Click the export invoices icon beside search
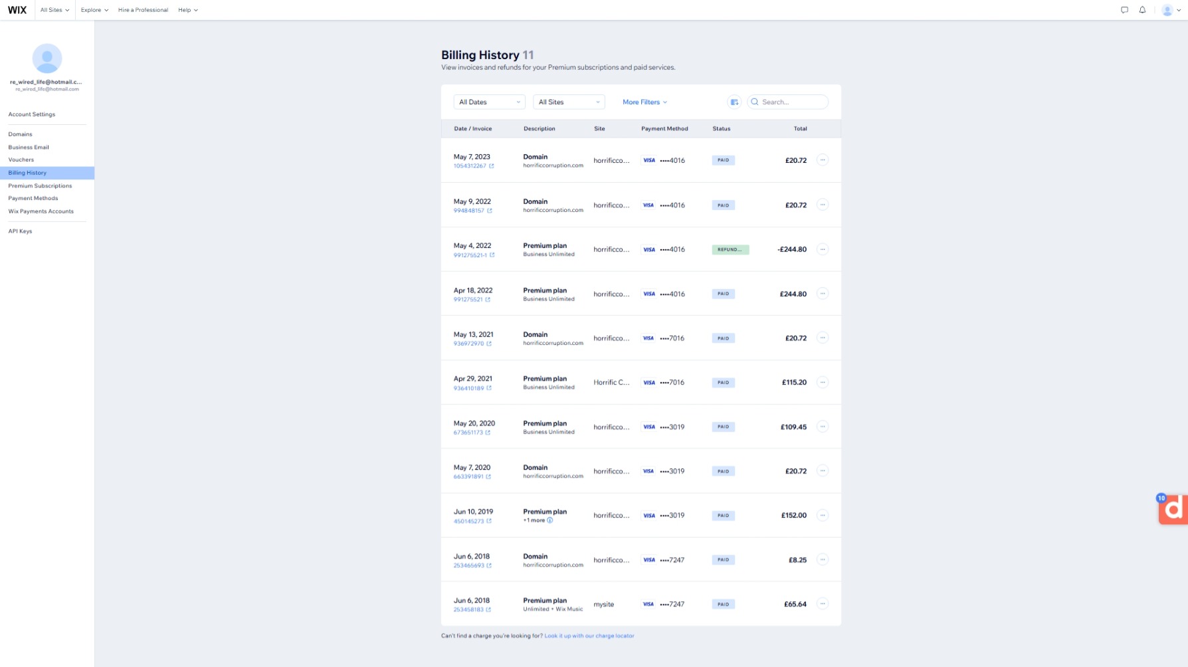Viewport: 1188px width, 667px height. point(734,102)
